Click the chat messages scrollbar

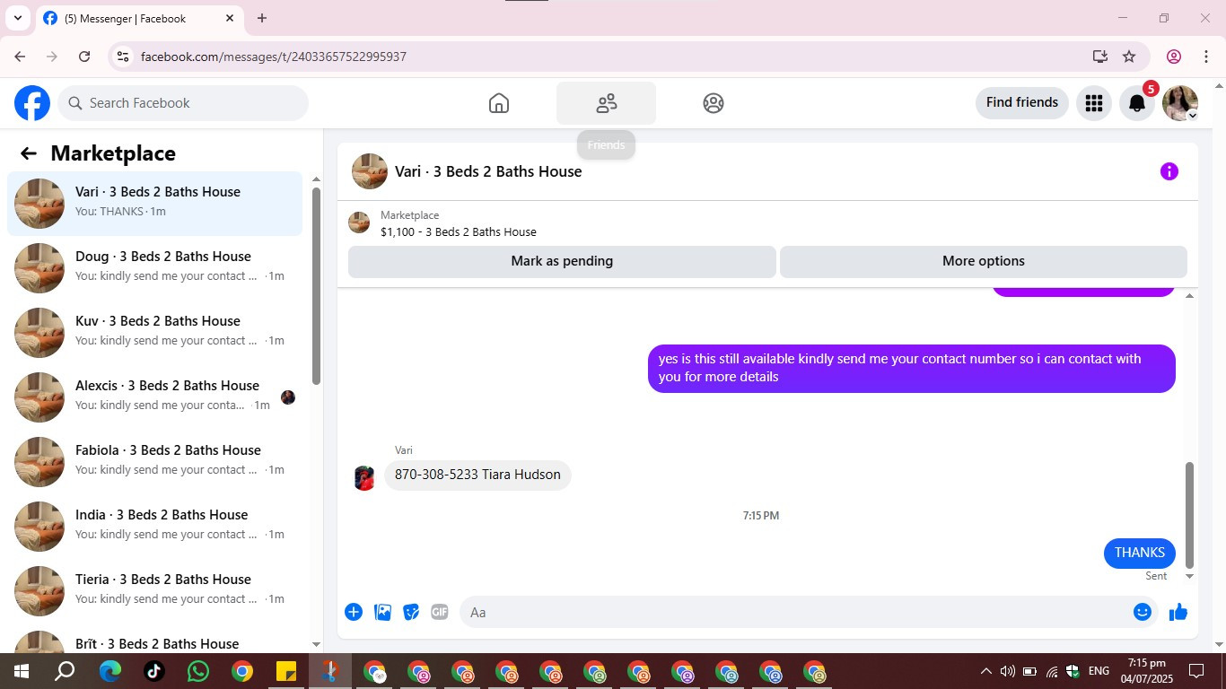click(1190, 516)
